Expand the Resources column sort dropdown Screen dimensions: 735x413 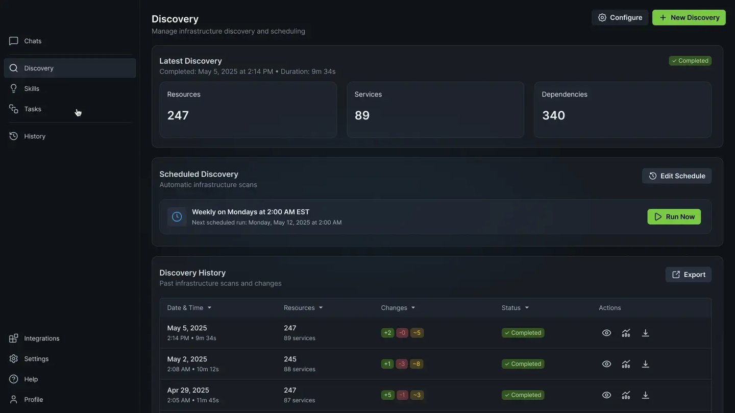click(x=321, y=308)
